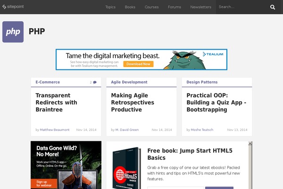This screenshot has height=189, width=283.
Task: Click Download Now in Tealium banner
Action: pyautogui.click(x=138, y=64)
